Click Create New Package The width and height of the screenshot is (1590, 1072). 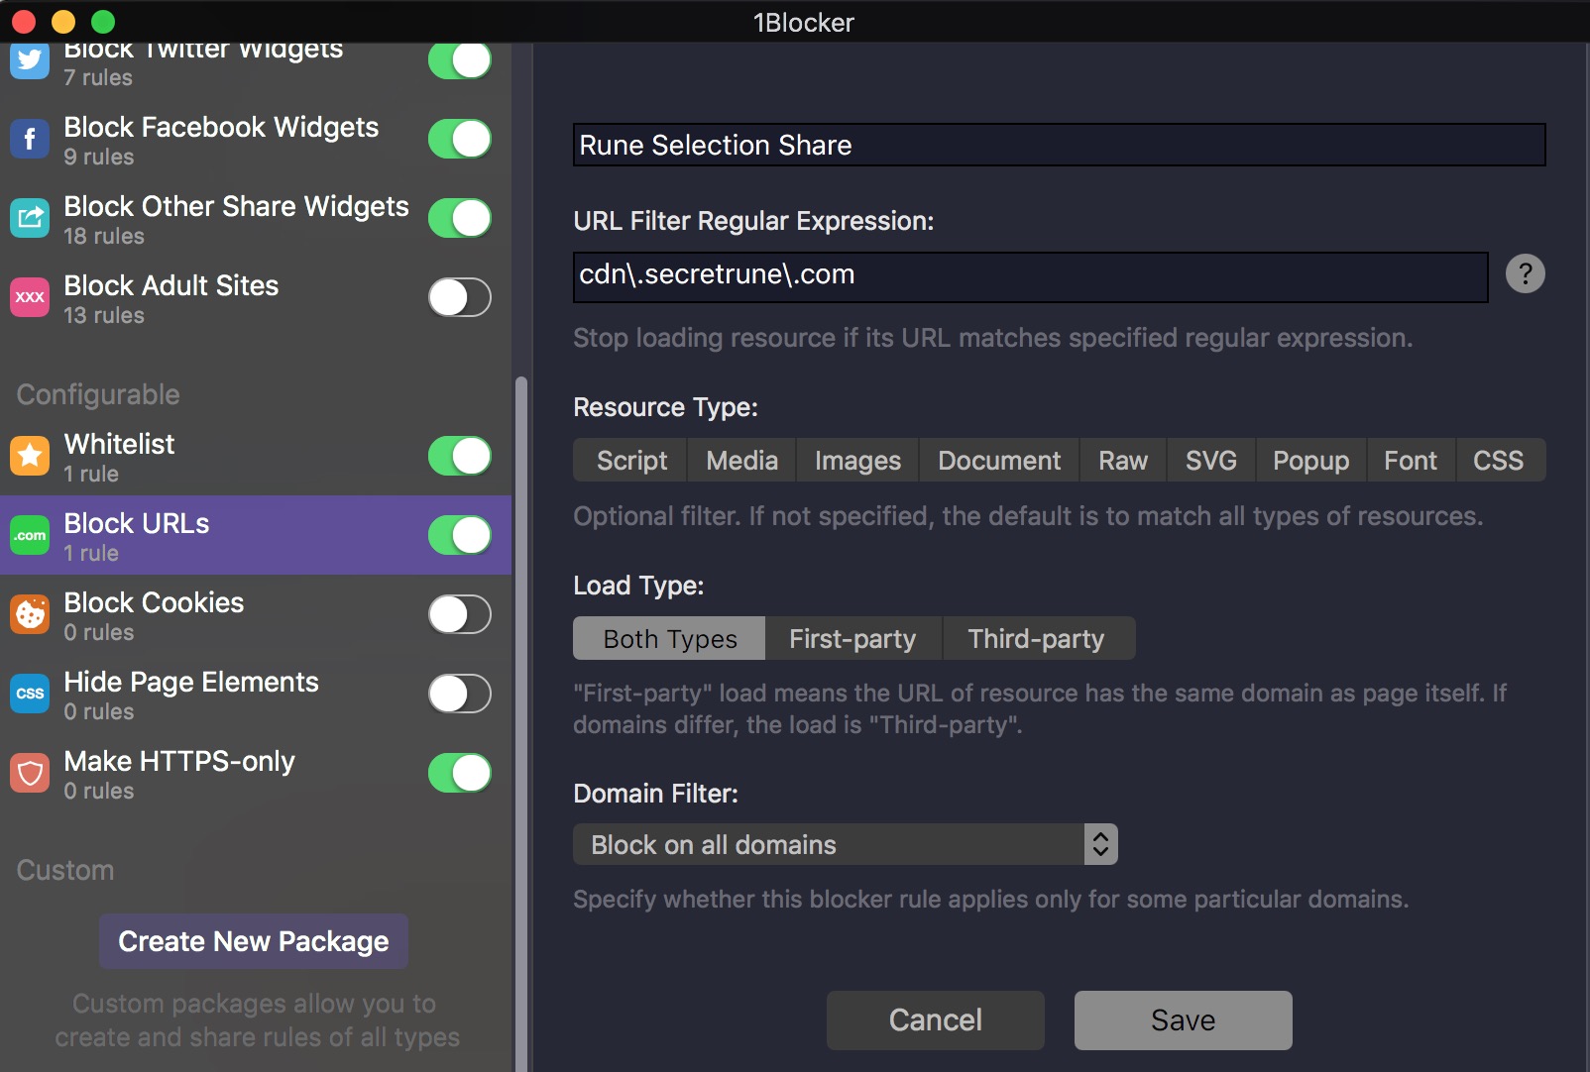[254, 941]
